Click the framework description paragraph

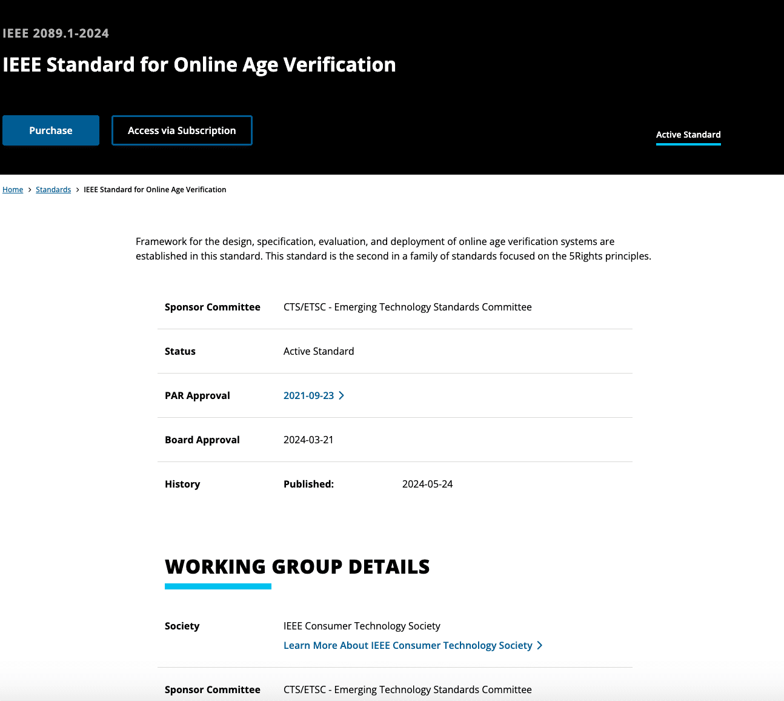[393, 249]
